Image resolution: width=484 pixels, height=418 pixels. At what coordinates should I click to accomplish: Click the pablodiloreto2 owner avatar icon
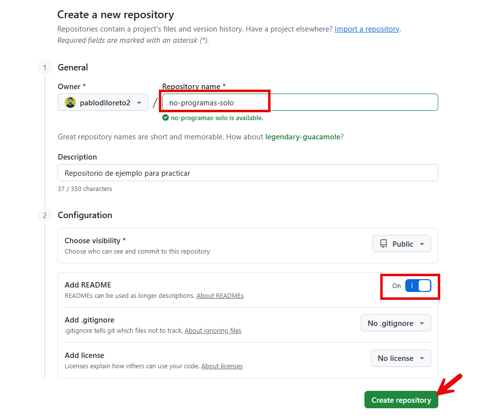(x=70, y=102)
